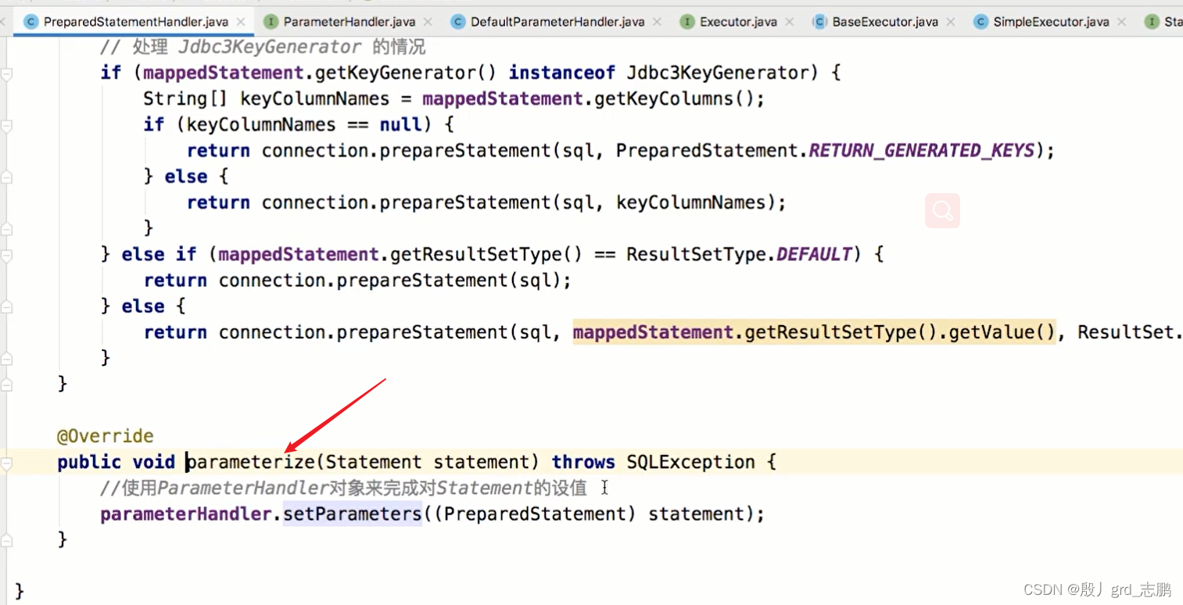
Task: Open the BaseExecutor.java tab
Action: [885, 22]
